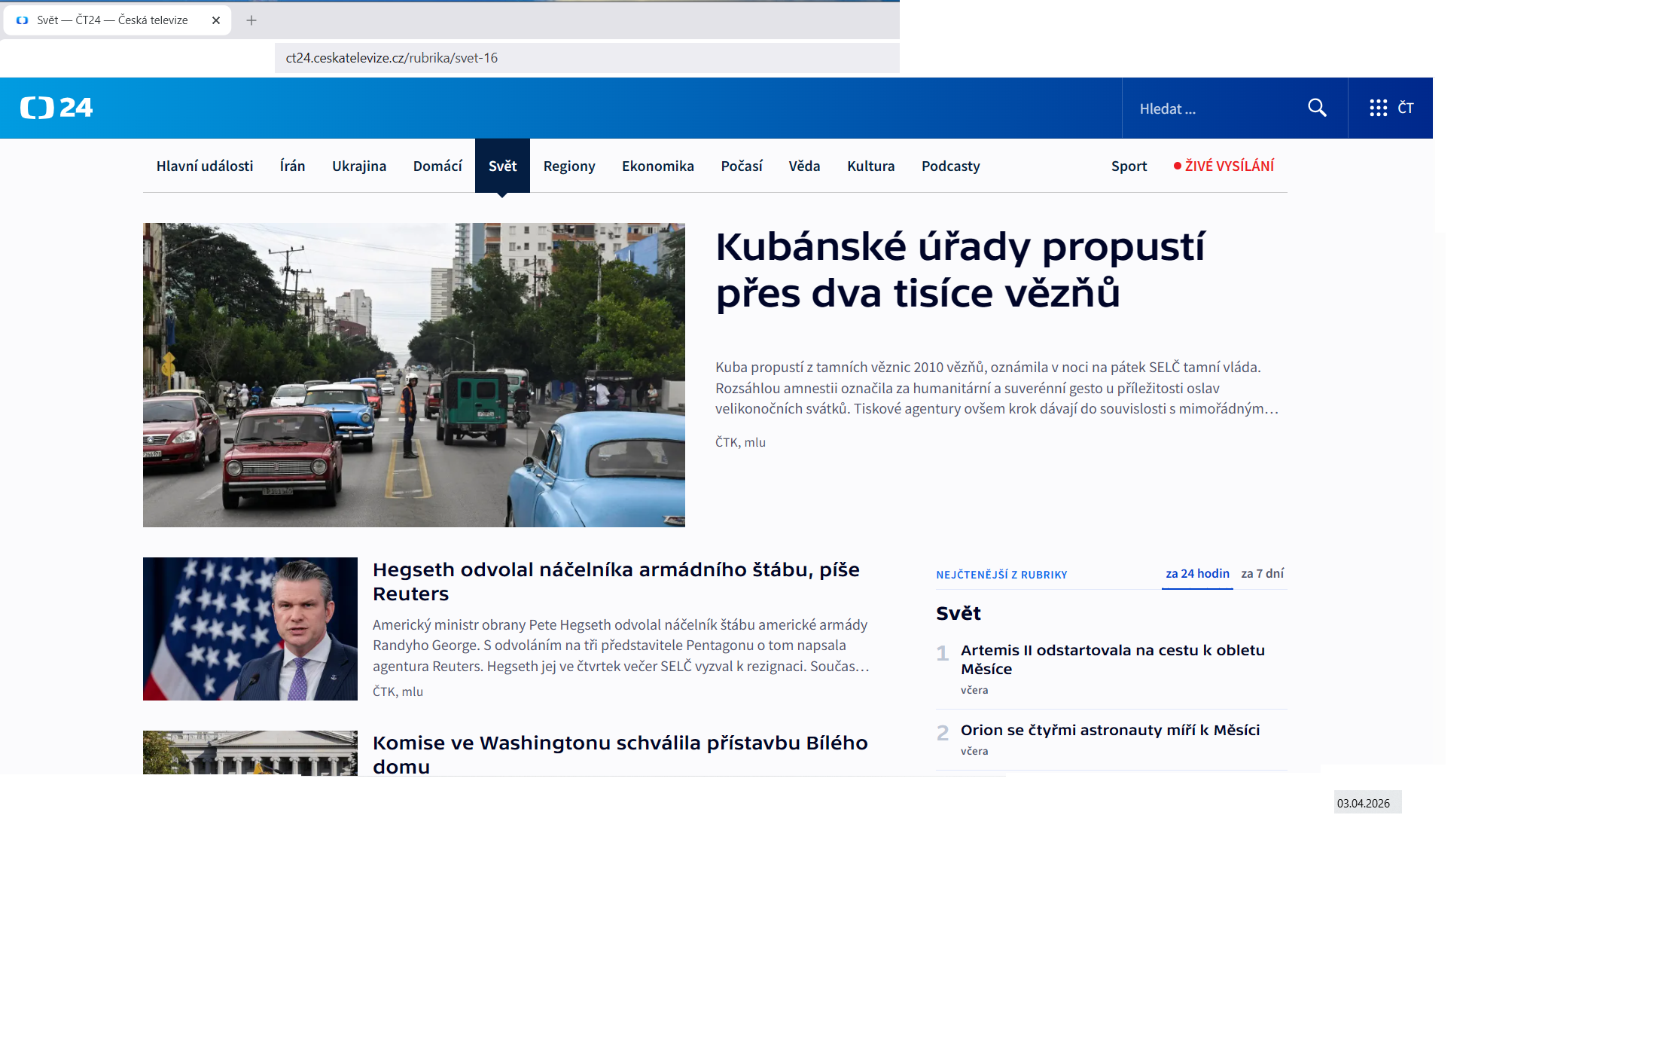Switch to the 'za 24 hodin' tab
This screenshot has height=1047, width=1661.
pyautogui.click(x=1197, y=574)
